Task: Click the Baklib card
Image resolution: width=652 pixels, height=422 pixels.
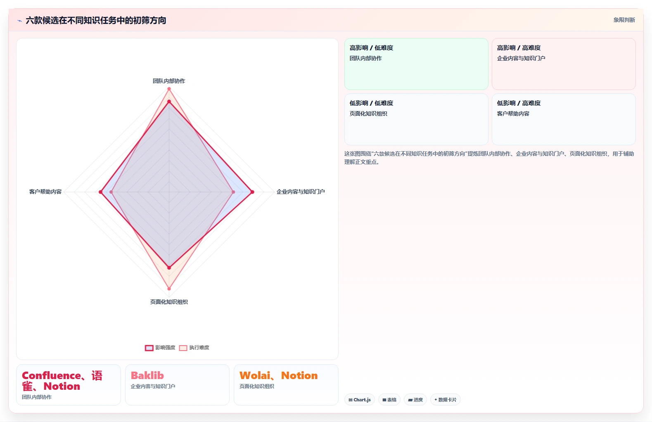Action: click(x=177, y=385)
